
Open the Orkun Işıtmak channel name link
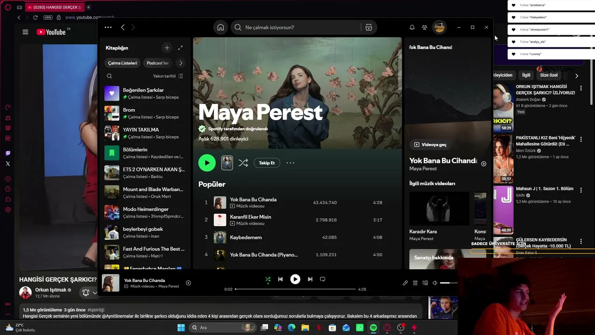click(51, 290)
